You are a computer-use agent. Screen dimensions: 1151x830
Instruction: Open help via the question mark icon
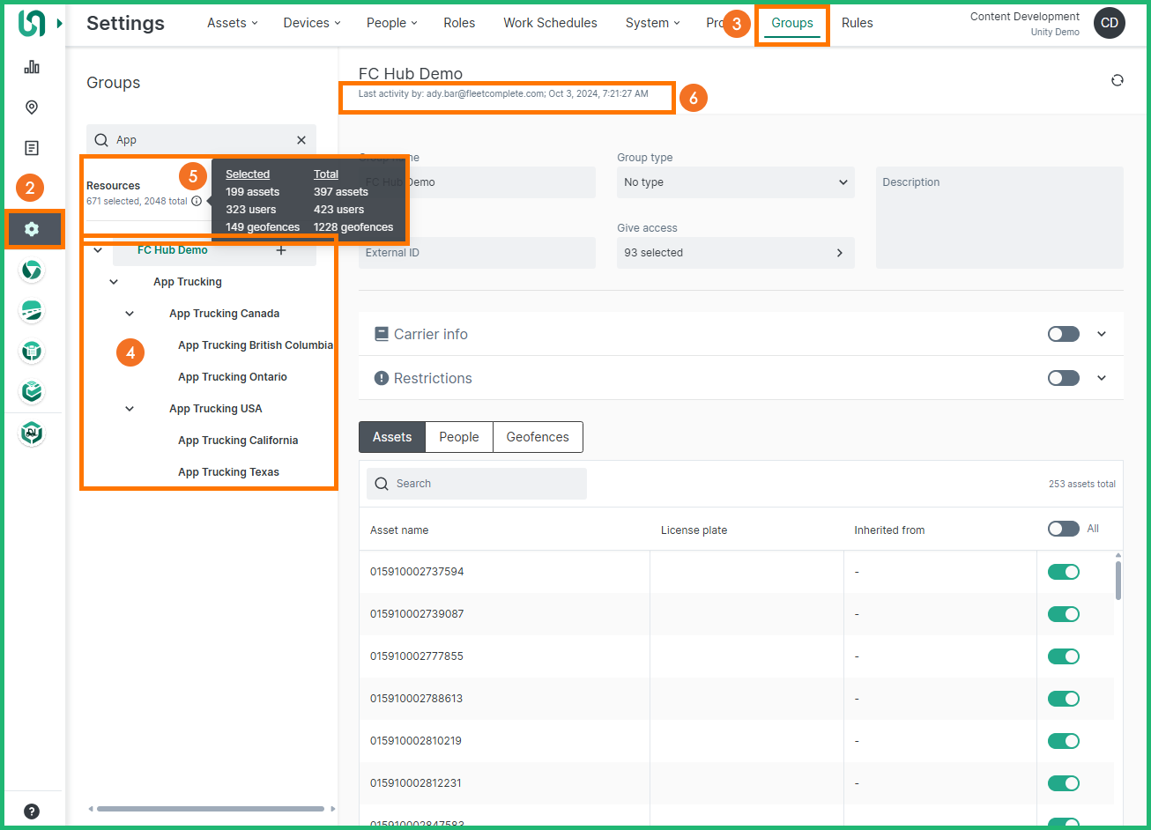point(32,811)
